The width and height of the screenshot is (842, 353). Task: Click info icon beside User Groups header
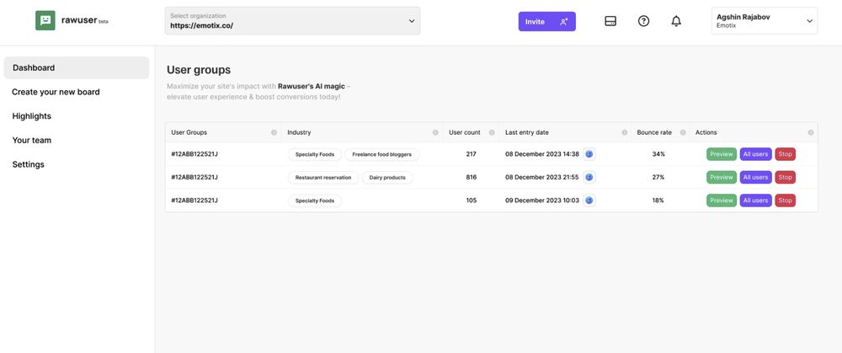pyautogui.click(x=274, y=132)
